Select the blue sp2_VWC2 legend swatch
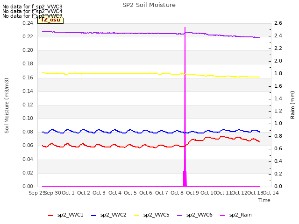 93,216
